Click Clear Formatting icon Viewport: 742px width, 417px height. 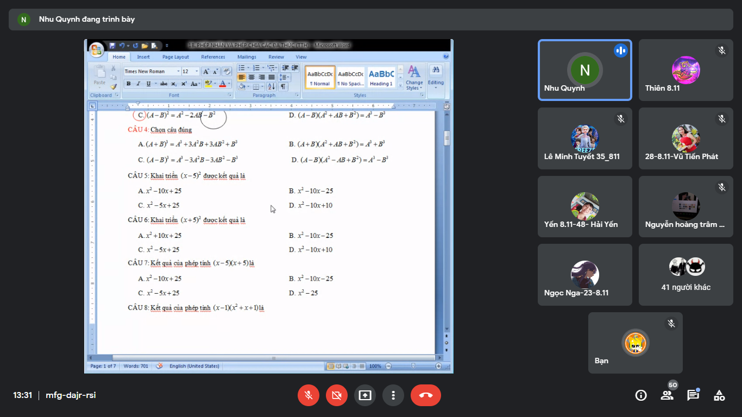pos(227,71)
